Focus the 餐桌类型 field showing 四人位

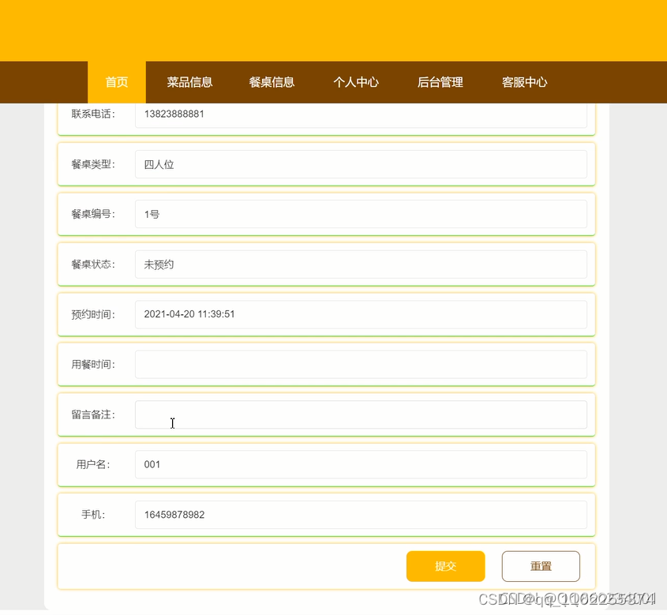[361, 164]
